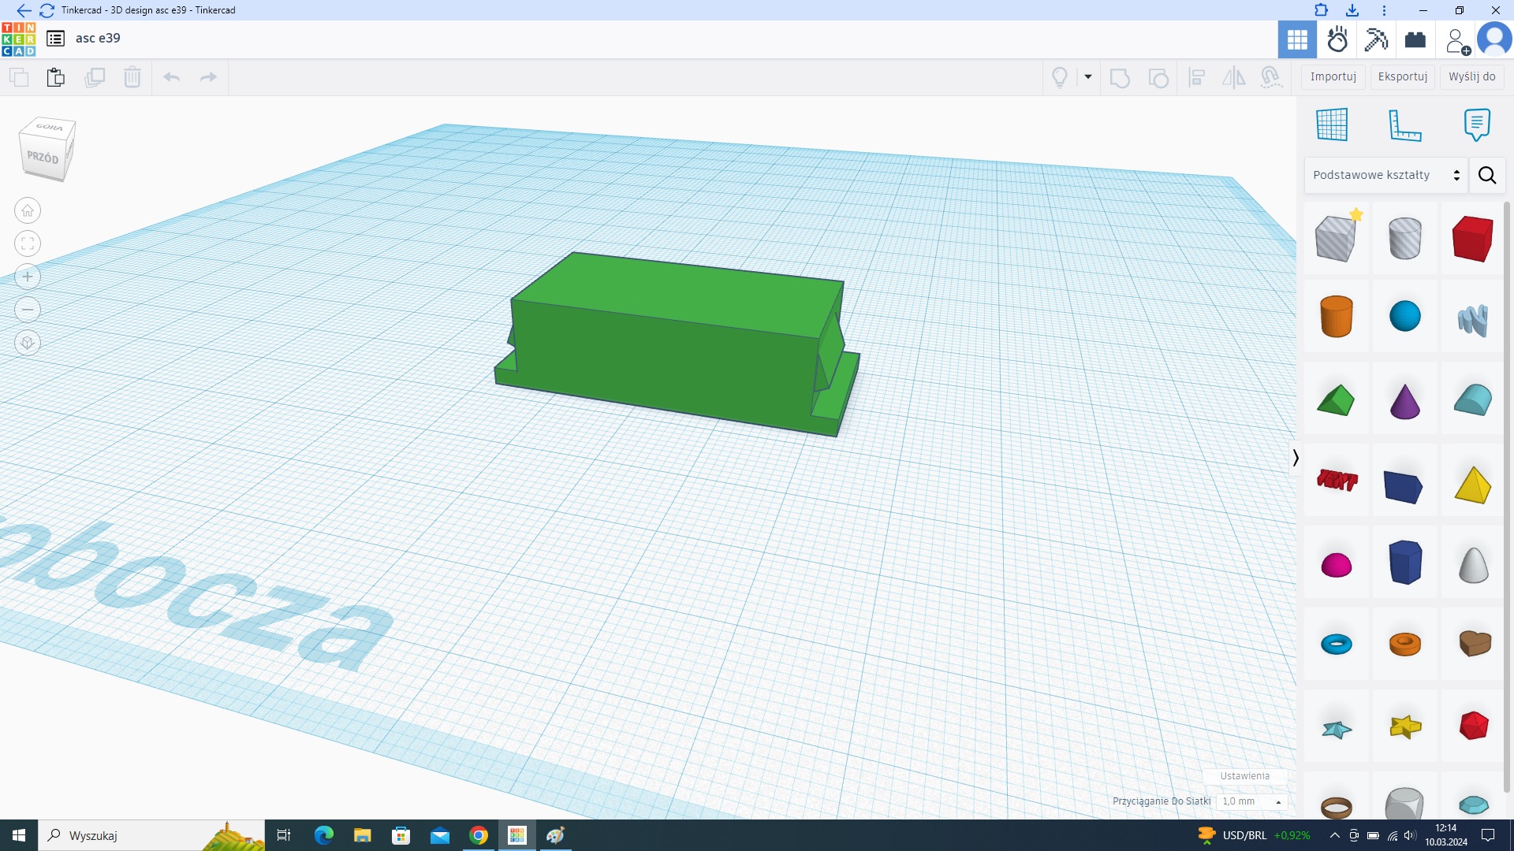Open the Sim Lab icon

click(x=1337, y=39)
